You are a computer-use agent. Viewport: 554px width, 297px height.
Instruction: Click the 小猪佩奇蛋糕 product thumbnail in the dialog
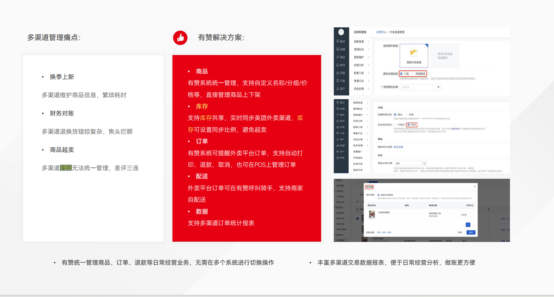click(372, 215)
